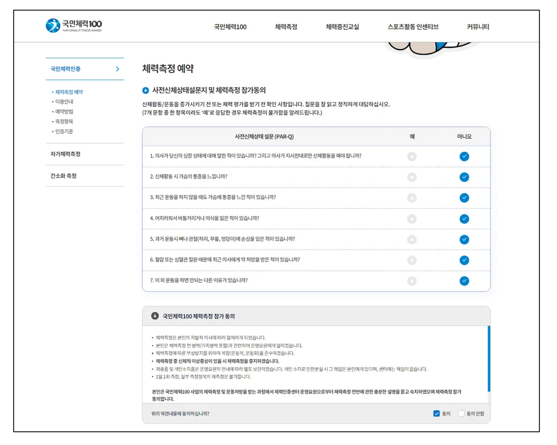
Task: Open the 체력증진교실 top menu
Action: 343,27
